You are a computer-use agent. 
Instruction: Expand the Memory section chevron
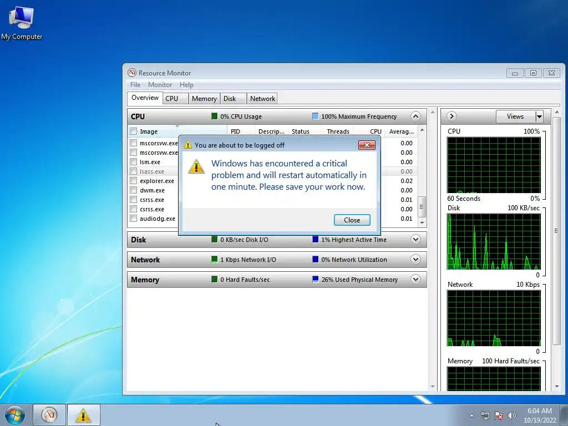pyautogui.click(x=415, y=280)
